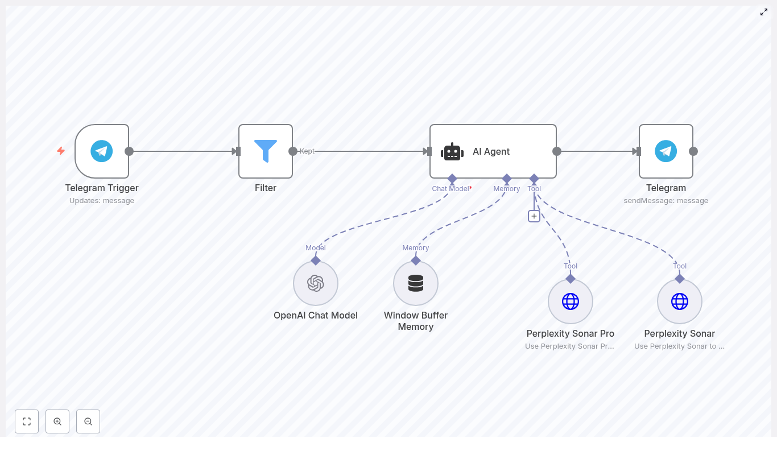This screenshot has height=463, width=777.
Task: Select the Window Buffer Memory node
Action: 415,283
